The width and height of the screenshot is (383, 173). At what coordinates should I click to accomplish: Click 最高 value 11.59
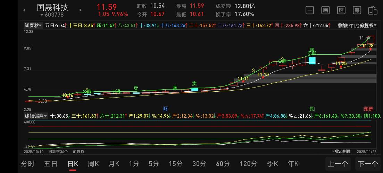[197, 6]
